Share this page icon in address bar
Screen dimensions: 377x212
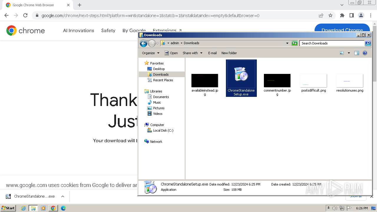(x=321, y=16)
